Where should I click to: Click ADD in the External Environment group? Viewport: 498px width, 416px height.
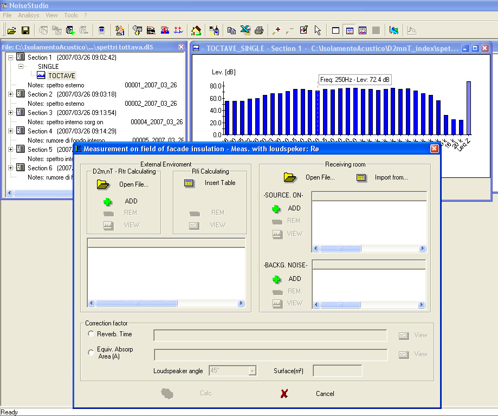click(x=131, y=201)
